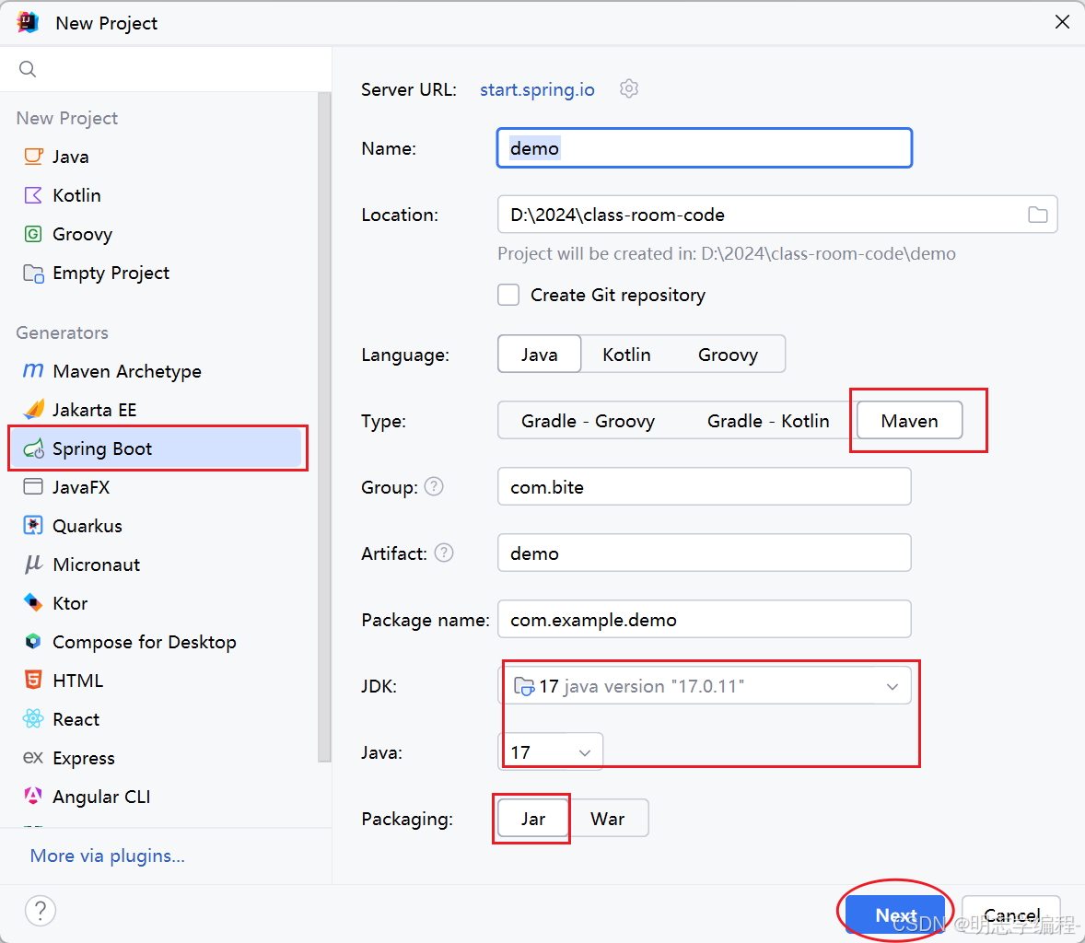Click the Artifact field containing demo
This screenshot has width=1085, height=943.
(705, 553)
